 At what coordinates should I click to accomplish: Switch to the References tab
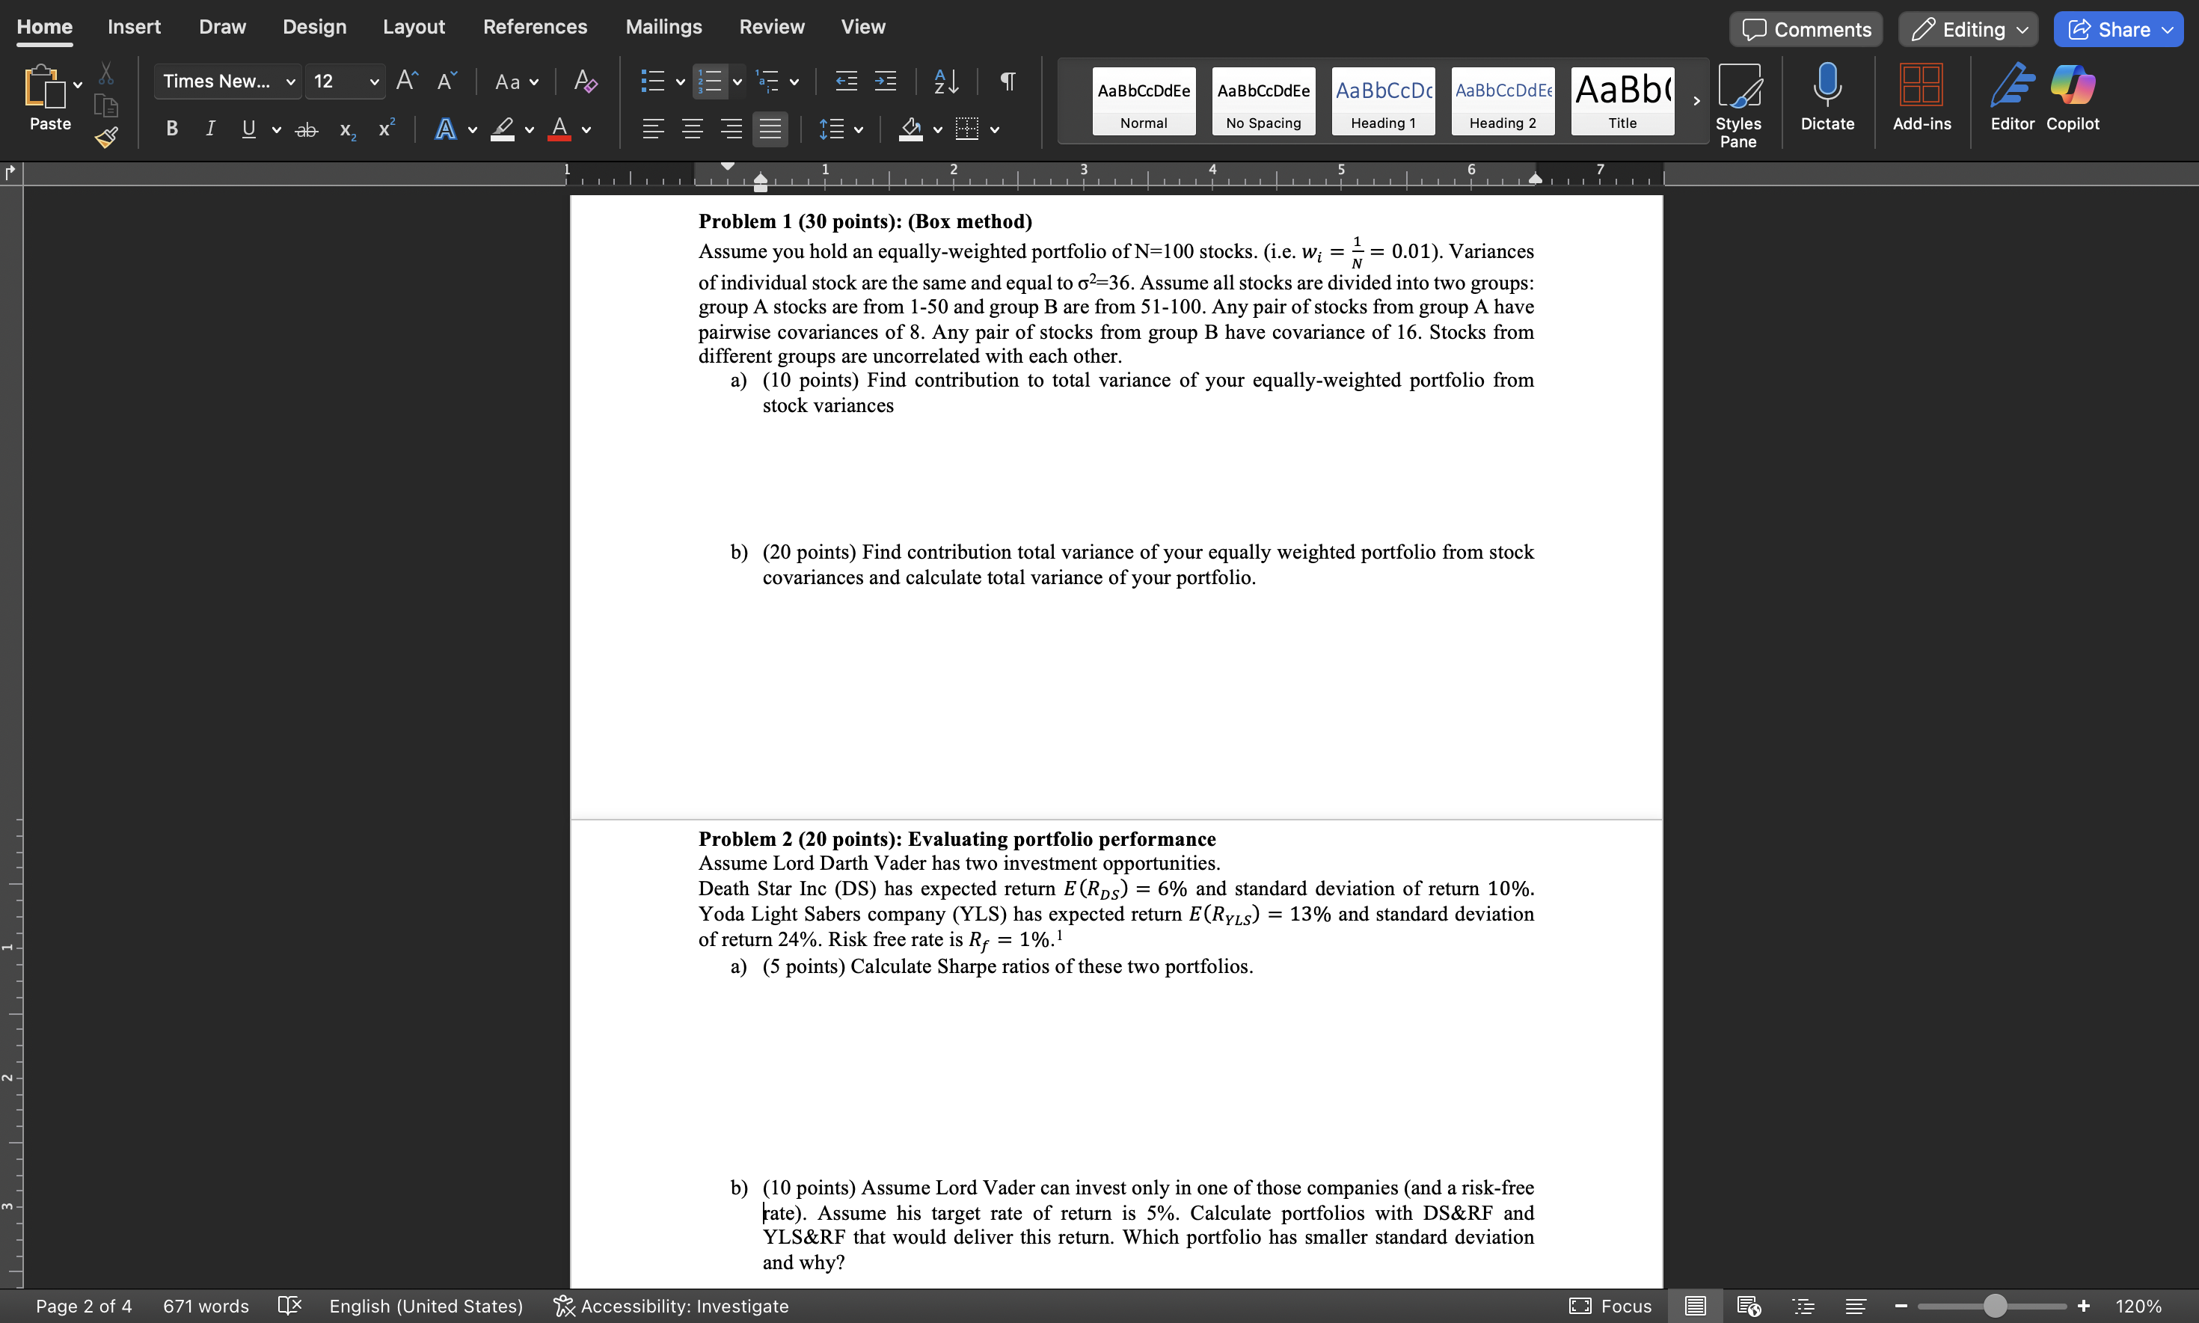(x=535, y=27)
